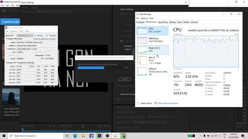Open the Windows Start menu

[4, 136]
